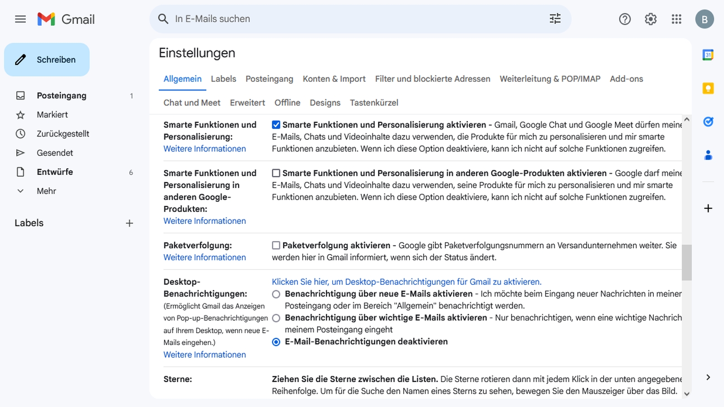The image size is (724, 407).
Task: Open Weitere Informationen under Desktop-Benachrichtigungen
Action: point(205,355)
